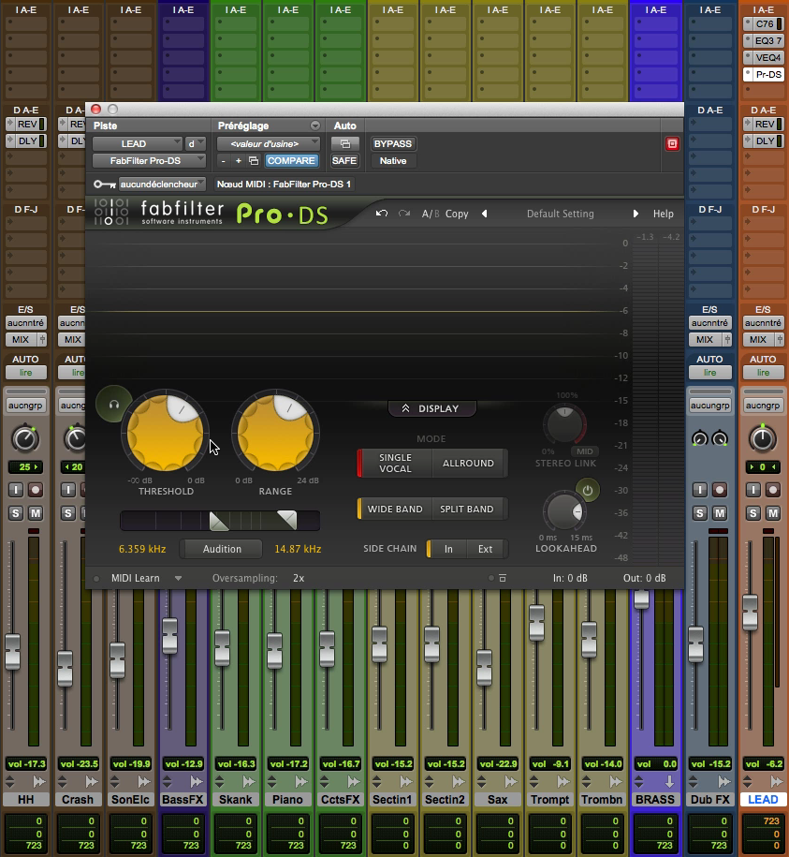Click the C76 insert on LEAD track
Image resolution: width=789 pixels, height=857 pixels.
point(764,24)
